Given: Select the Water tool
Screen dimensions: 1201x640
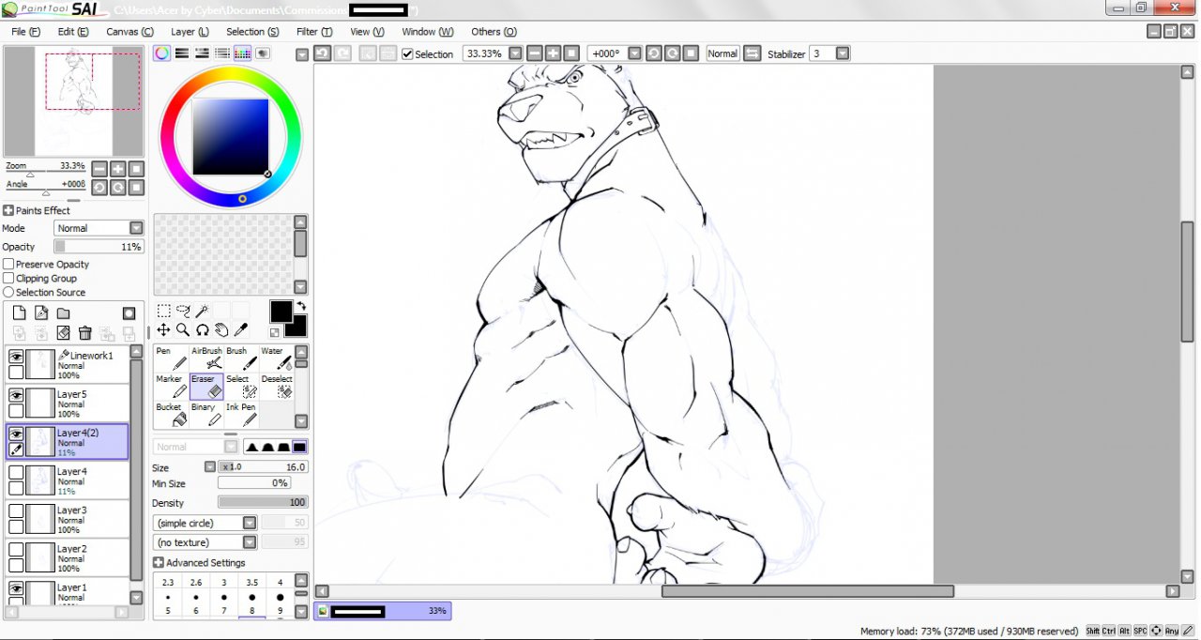Looking at the screenshot, I should (276, 358).
